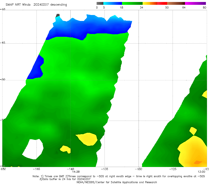This screenshot has width=209, height=184.
Task: Click the 'Note: 1) Times are GMT' line
Action: click(x=119, y=176)
